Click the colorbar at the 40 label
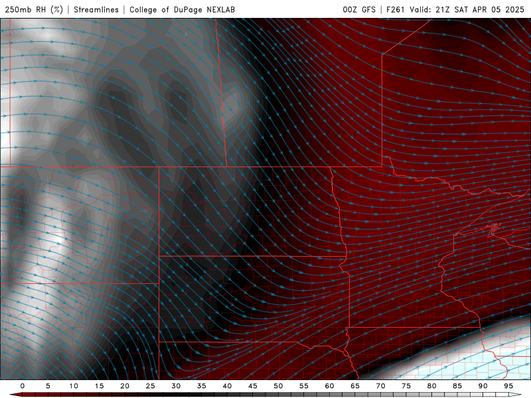 coord(227,386)
